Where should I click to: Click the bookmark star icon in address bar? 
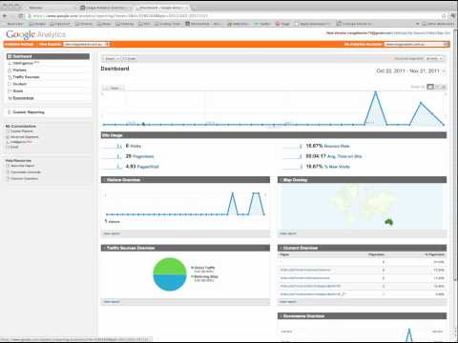(x=444, y=16)
